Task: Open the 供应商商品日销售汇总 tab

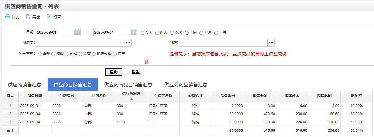Action: point(128,85)
